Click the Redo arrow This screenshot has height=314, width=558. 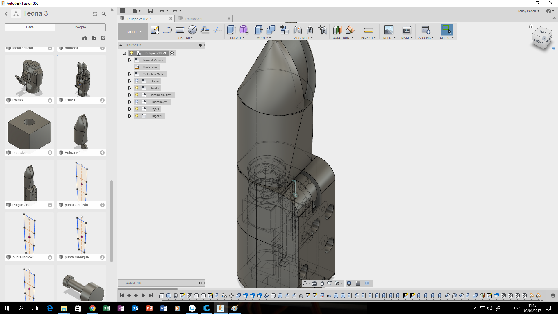[x=175, y=11]
